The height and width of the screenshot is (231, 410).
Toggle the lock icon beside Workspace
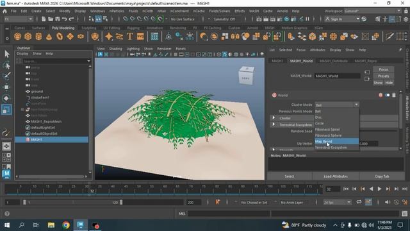click(406, 12)
